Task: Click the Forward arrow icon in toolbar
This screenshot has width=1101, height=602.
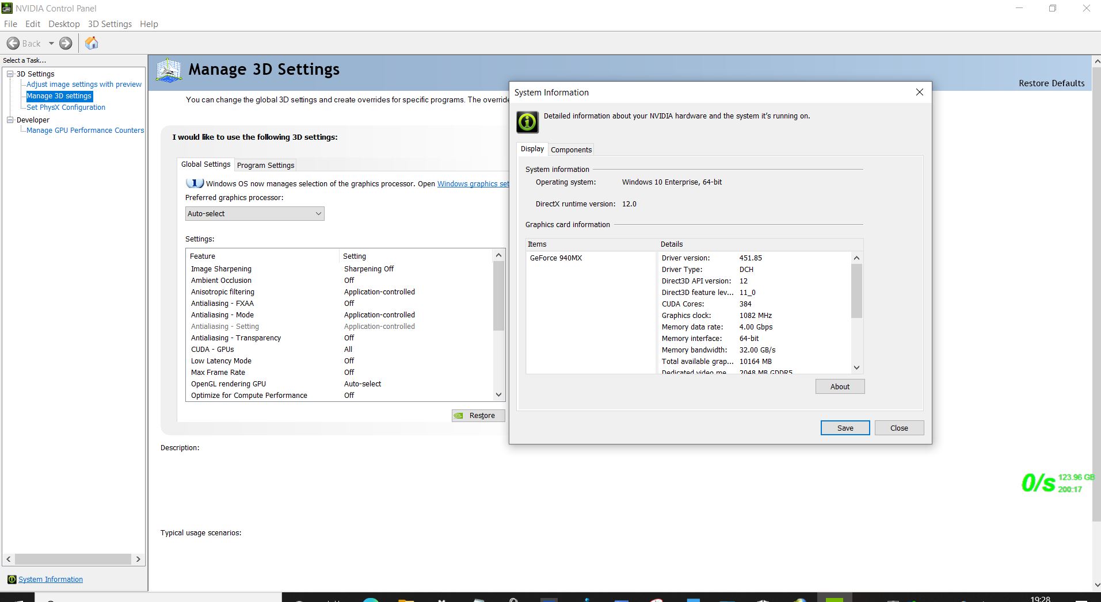Action: tap(66, 43)
